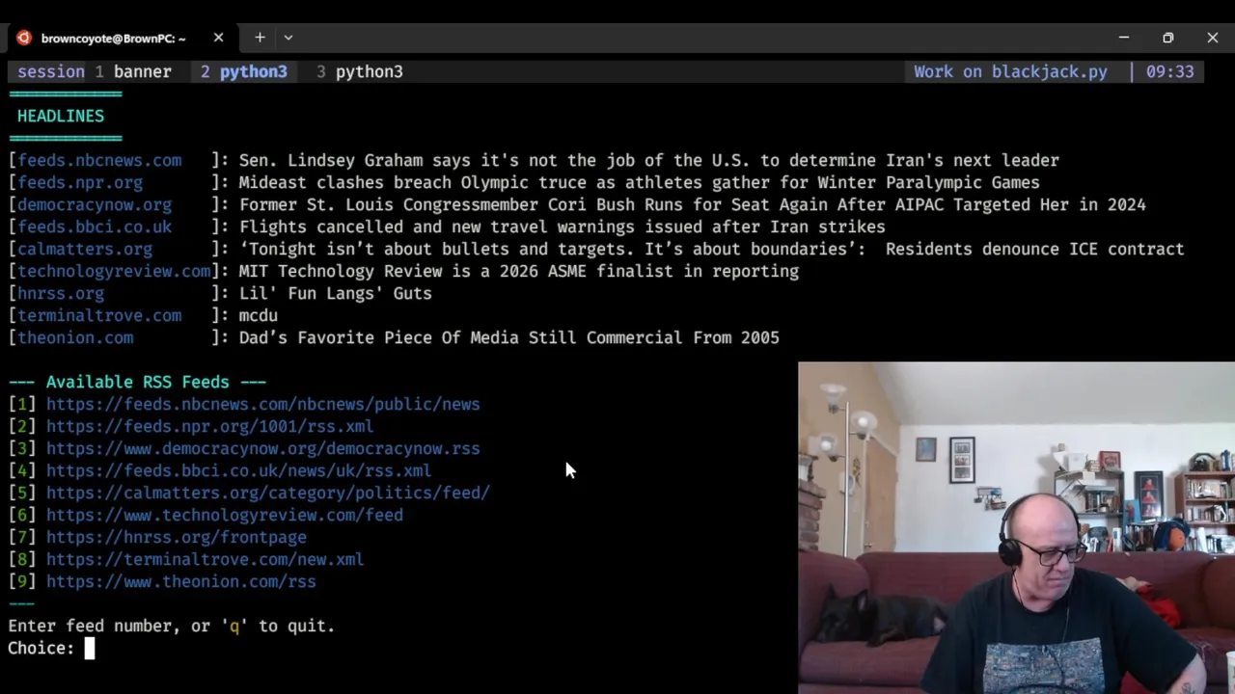Viewport: 1235px width, 694px height.
Task: Open the feeds.nbcnews.com/nbcnews/public/news URL
Action: (262, 404)
